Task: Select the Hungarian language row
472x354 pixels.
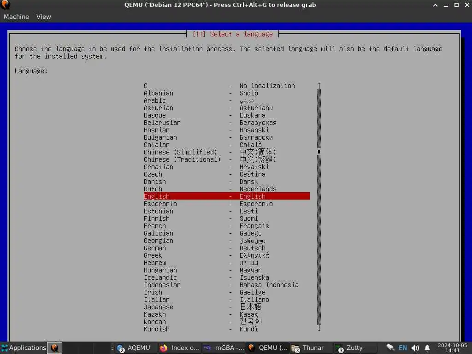Action: (x=227, y=270)
